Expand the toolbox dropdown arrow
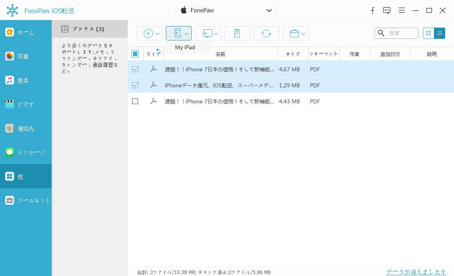454x276 pixels. click(x=303, y=34)
